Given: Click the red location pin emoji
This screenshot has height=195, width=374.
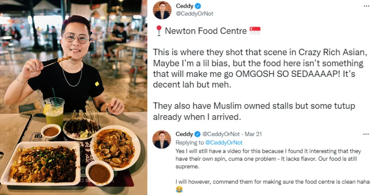Looking at the screenshot, I should pyautogui.click(x=159, y=31).
